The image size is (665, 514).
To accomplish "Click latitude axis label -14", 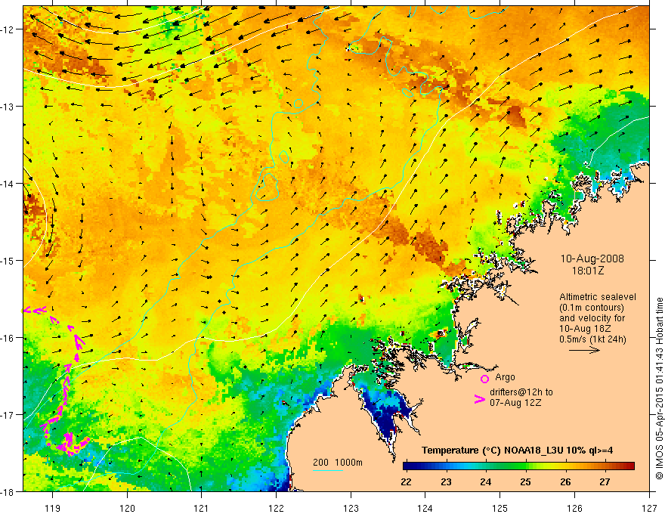I will click(x=8, y=184).
